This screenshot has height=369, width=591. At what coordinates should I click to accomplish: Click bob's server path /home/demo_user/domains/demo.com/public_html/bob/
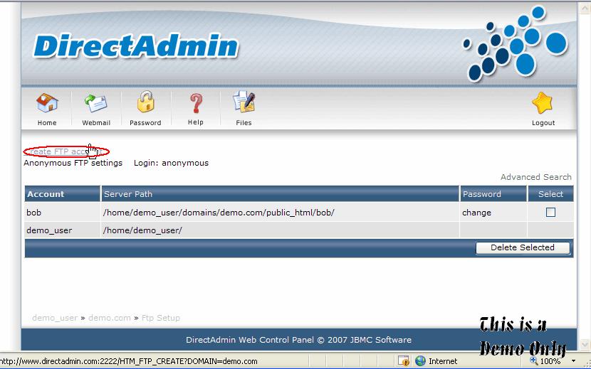tap(219, 213)
